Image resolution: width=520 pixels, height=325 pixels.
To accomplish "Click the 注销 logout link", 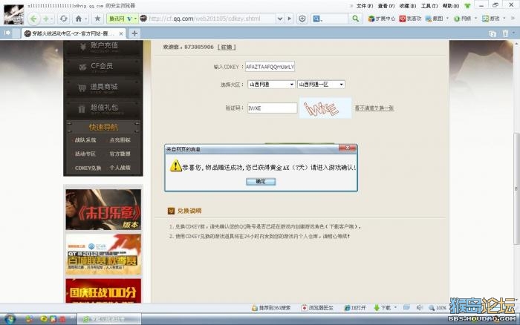I will 227,47.
